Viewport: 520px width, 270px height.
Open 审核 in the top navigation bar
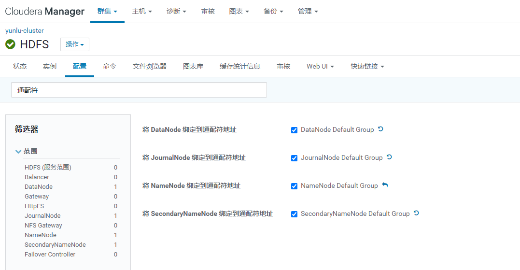(208, 11)
